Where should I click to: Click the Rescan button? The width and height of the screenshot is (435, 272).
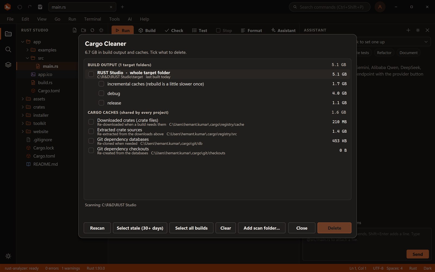(x=97, y=228)
